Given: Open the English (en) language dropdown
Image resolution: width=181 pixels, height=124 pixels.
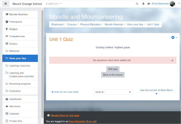Looking at the screenshot, I should click(54, 4).
